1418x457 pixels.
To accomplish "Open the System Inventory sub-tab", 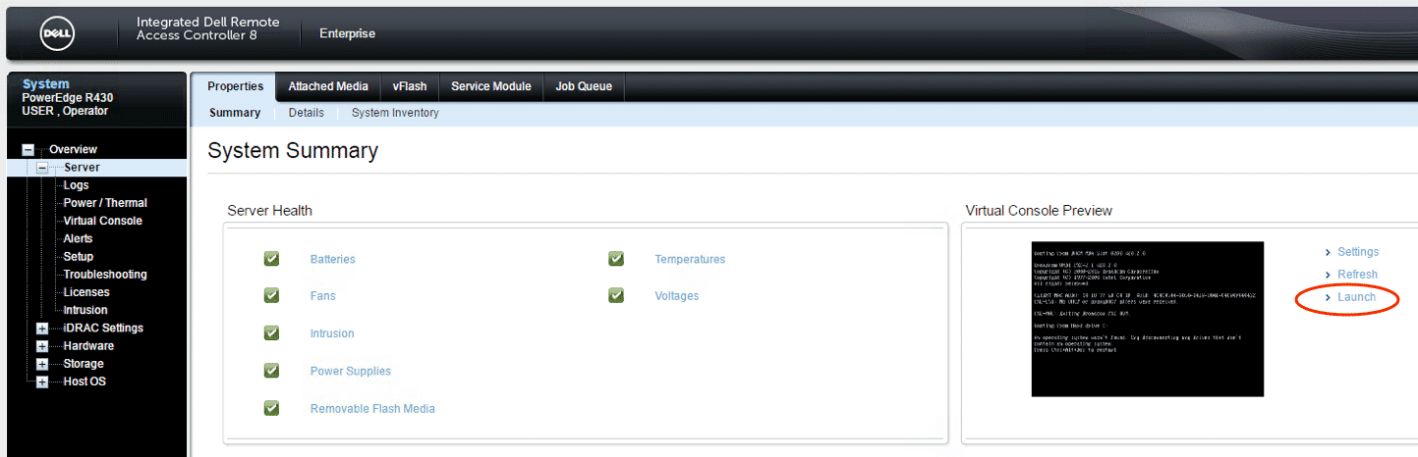I will coord(395,113).
